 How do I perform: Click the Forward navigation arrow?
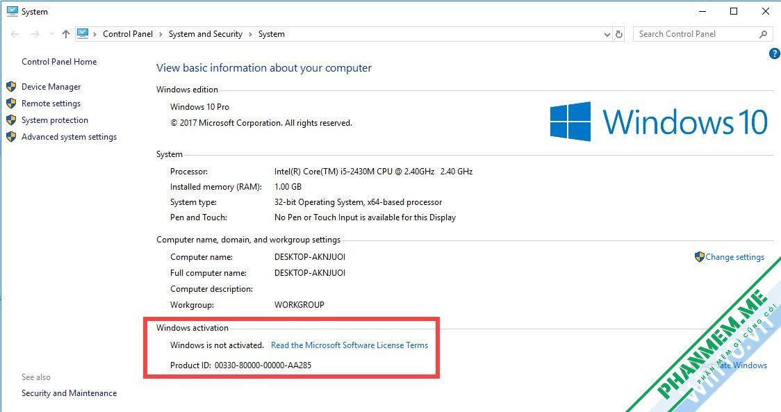(x=35, y=34)
